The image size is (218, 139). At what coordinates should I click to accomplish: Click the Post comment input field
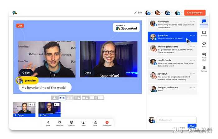[x=177, y=120]
